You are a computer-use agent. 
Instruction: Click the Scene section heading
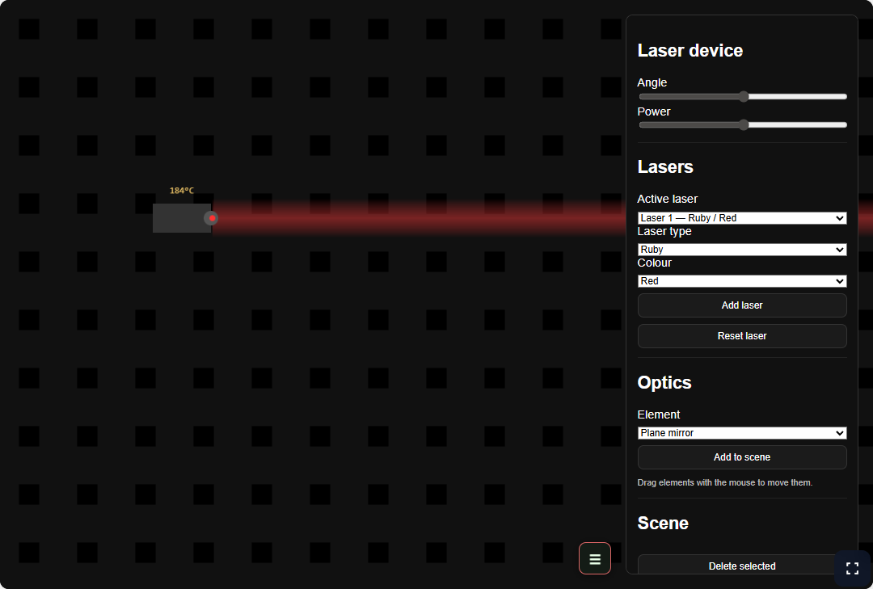click(x=663, y=524)
